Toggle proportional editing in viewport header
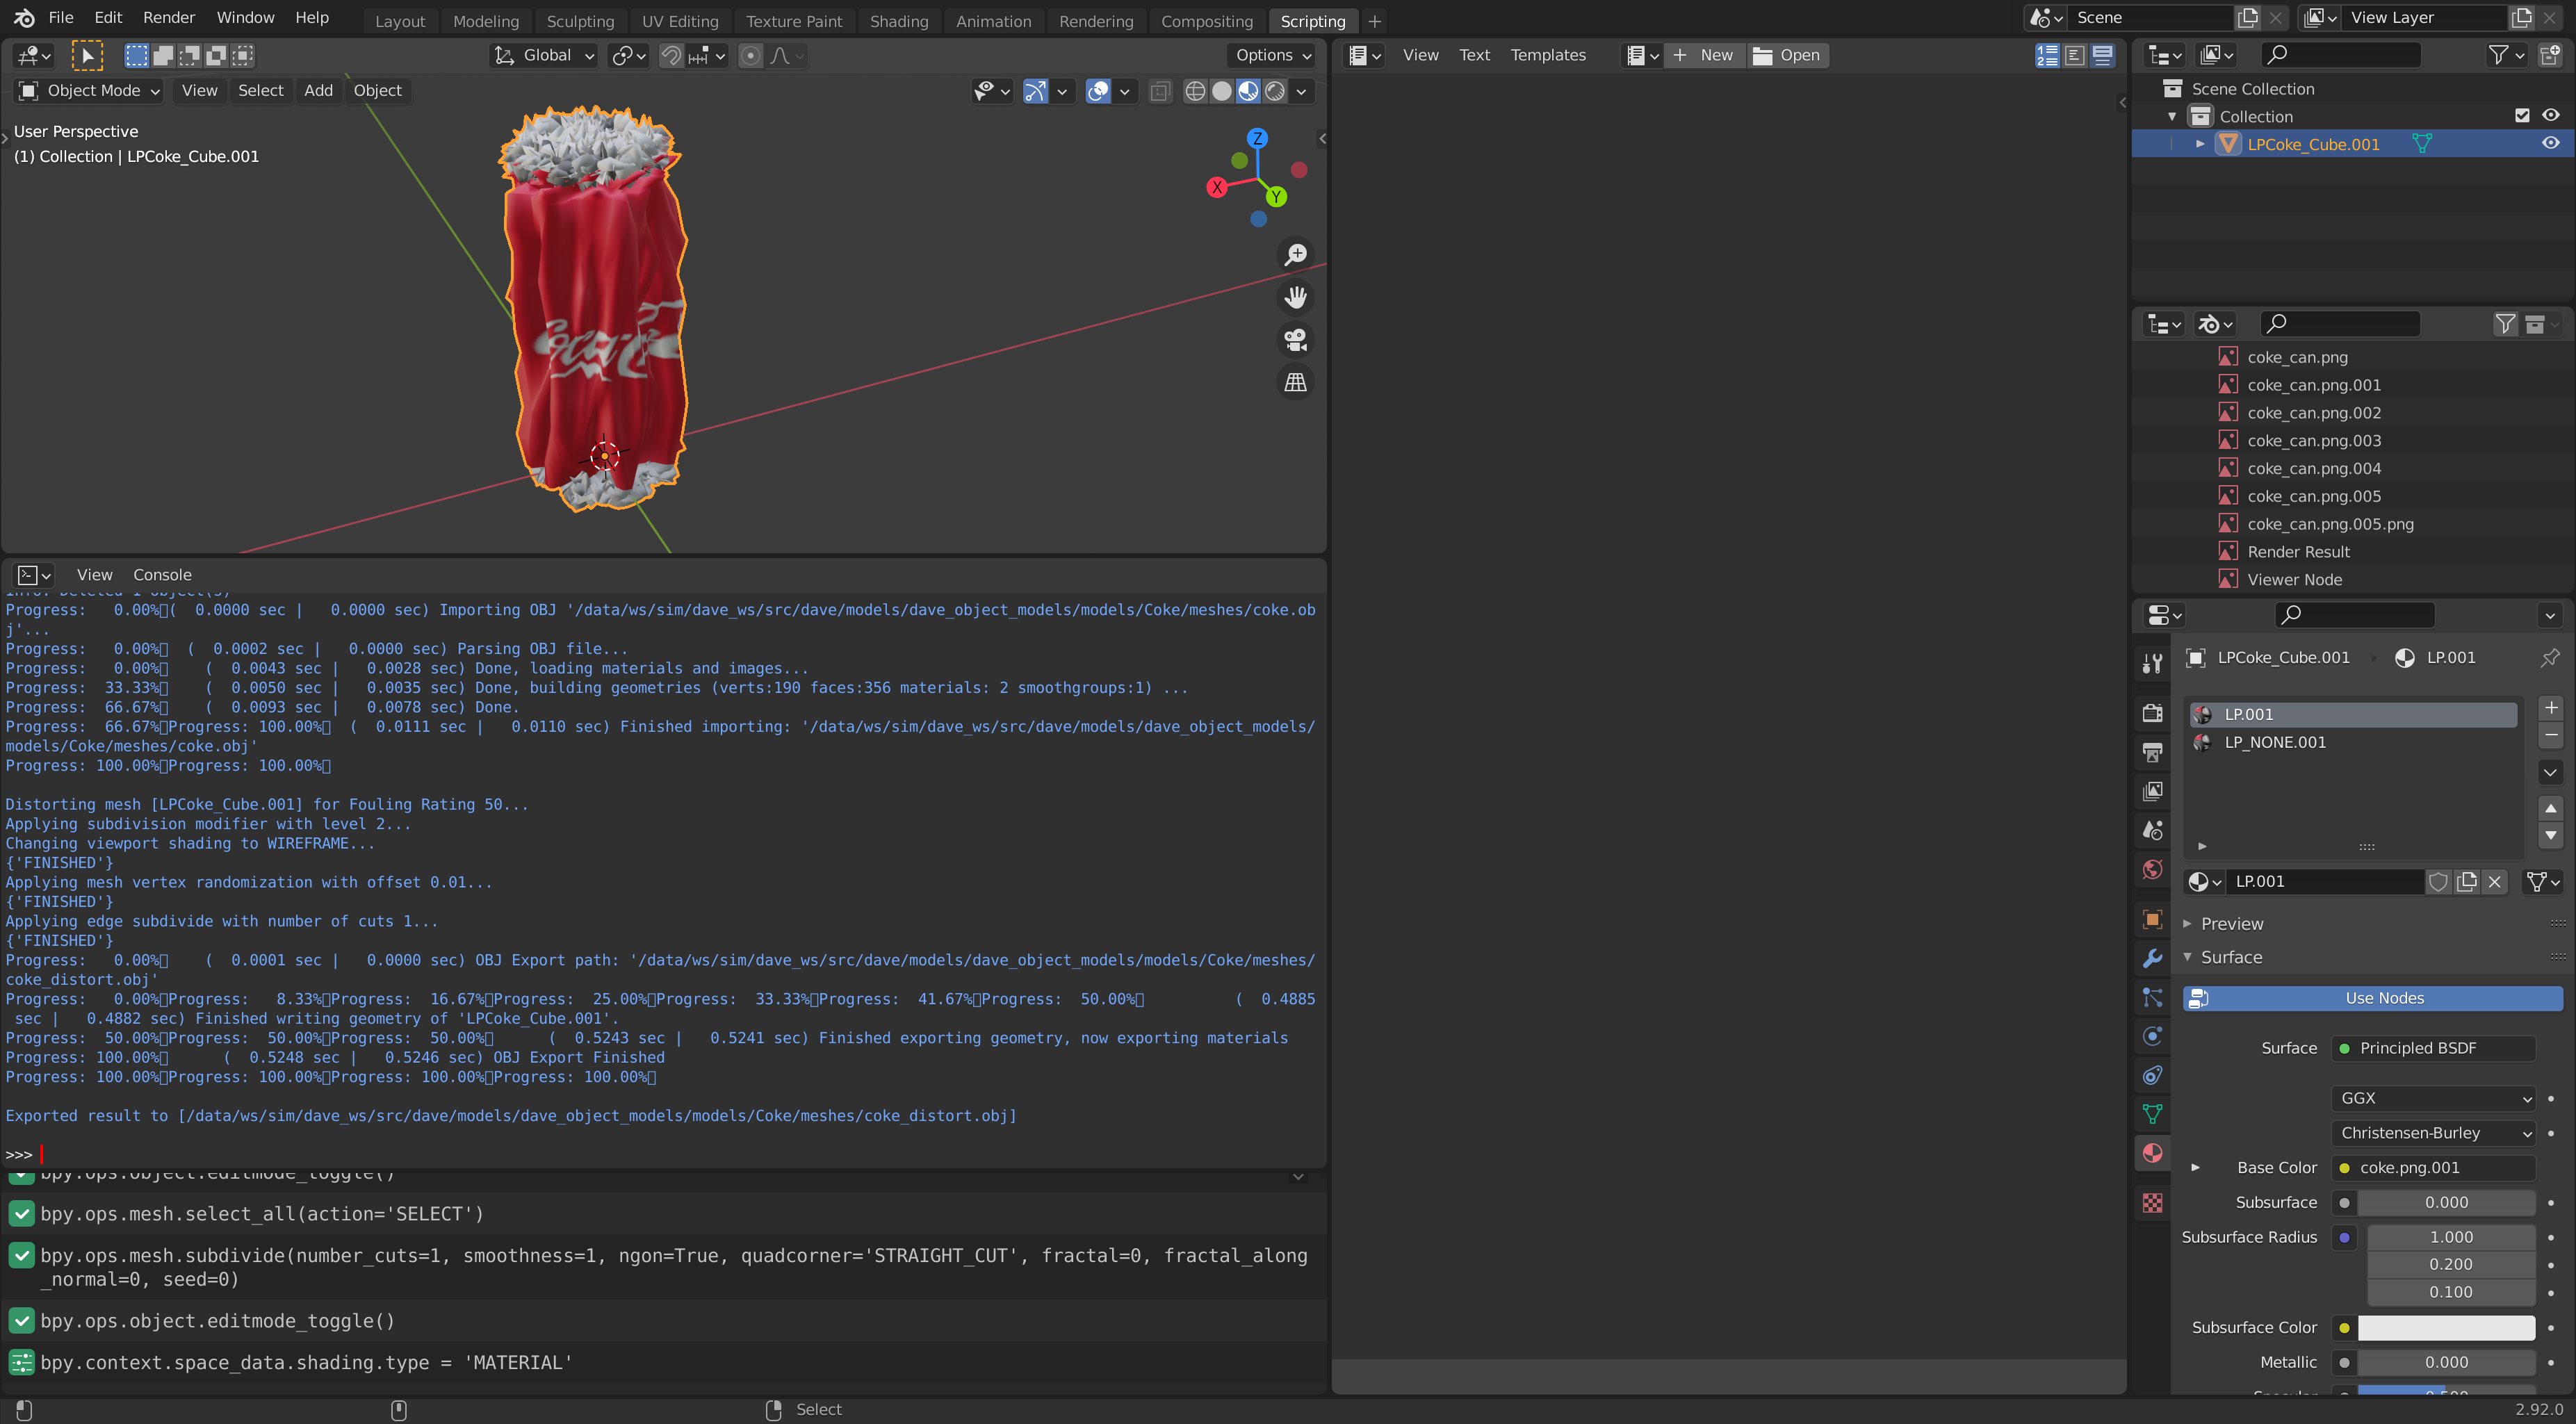 (x=750, y=56)
